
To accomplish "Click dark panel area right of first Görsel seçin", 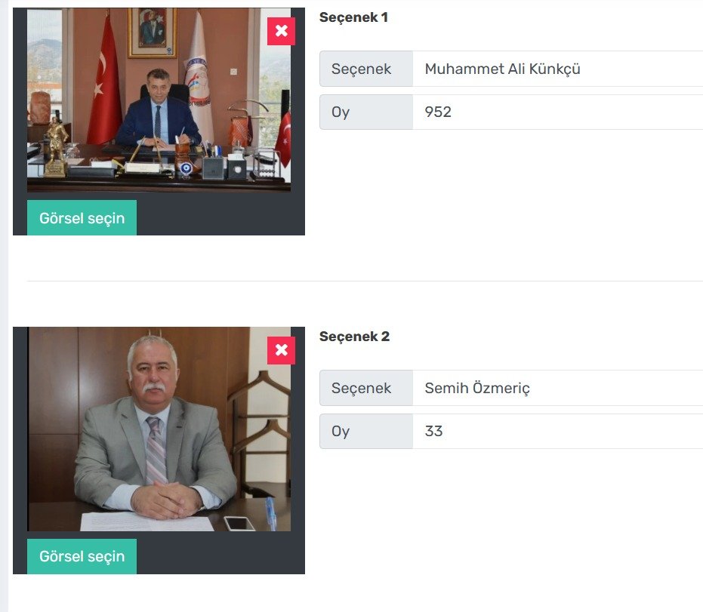I will coord(220,218).
